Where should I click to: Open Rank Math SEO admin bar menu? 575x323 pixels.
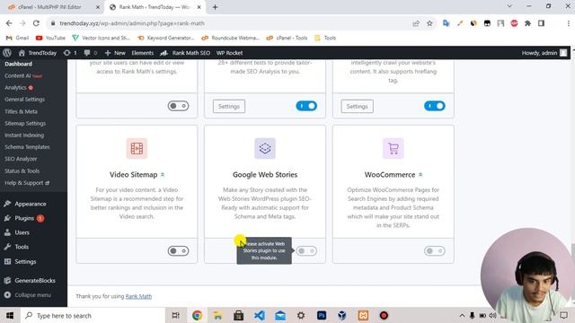point(185,53)
